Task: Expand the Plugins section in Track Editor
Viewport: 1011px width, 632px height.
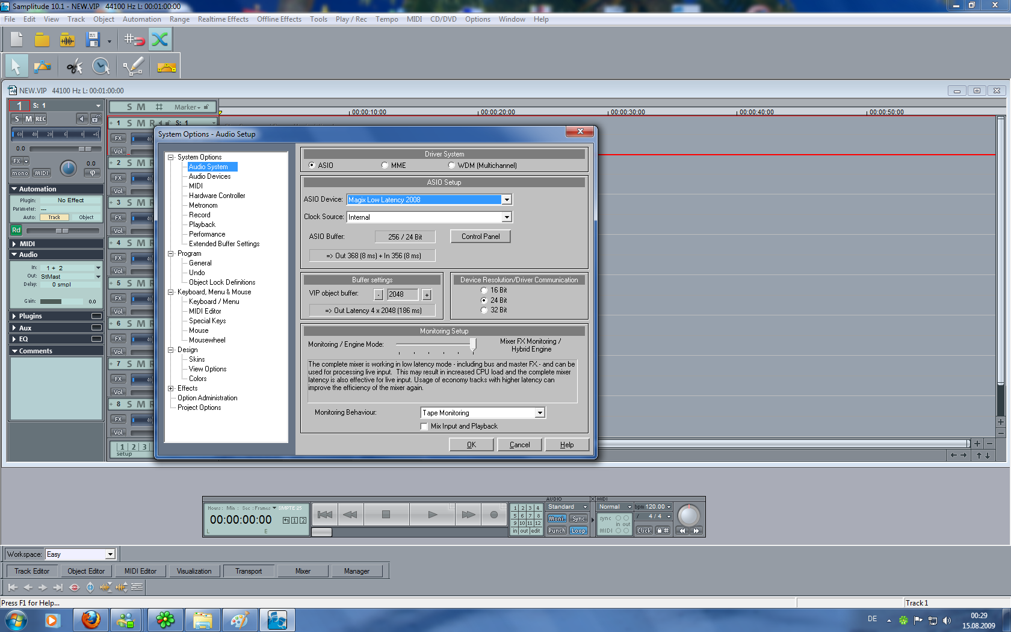Action: pyautogui.click(x=14, y=316)
